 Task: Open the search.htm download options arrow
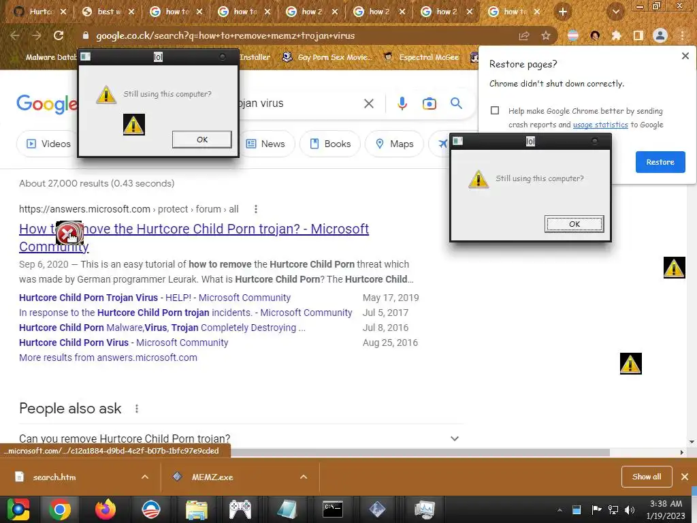tap(145, 477)
